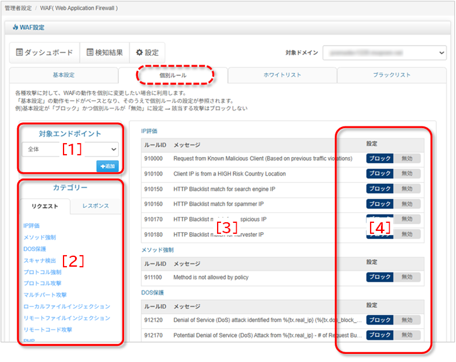Set rule 911100 to ブロック
Screen dimensions: 456x362
(380, 277)
